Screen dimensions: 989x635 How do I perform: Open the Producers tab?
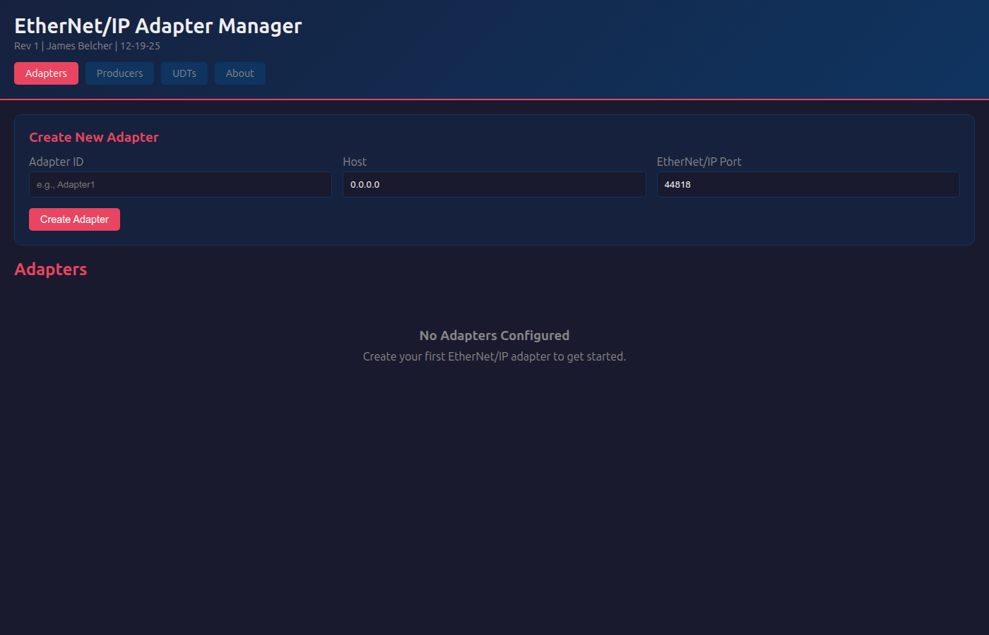coord(119,73)
